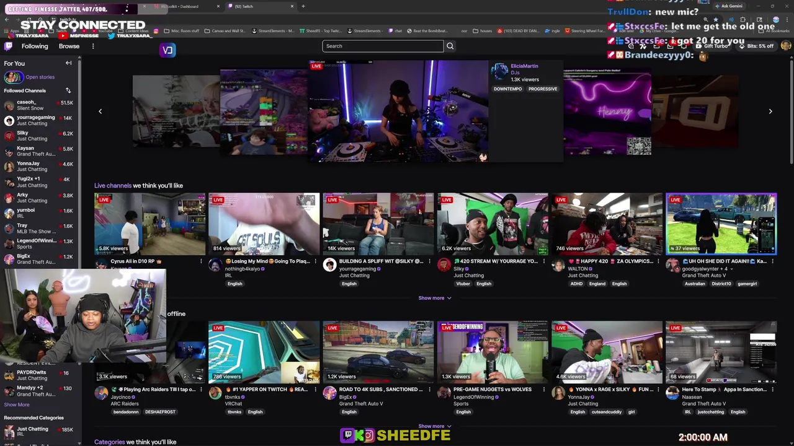The width and height of the screenshot is (794, 446).
Task: Open LegendOfWinni channel from sidebar
Action: pos(38,243)
